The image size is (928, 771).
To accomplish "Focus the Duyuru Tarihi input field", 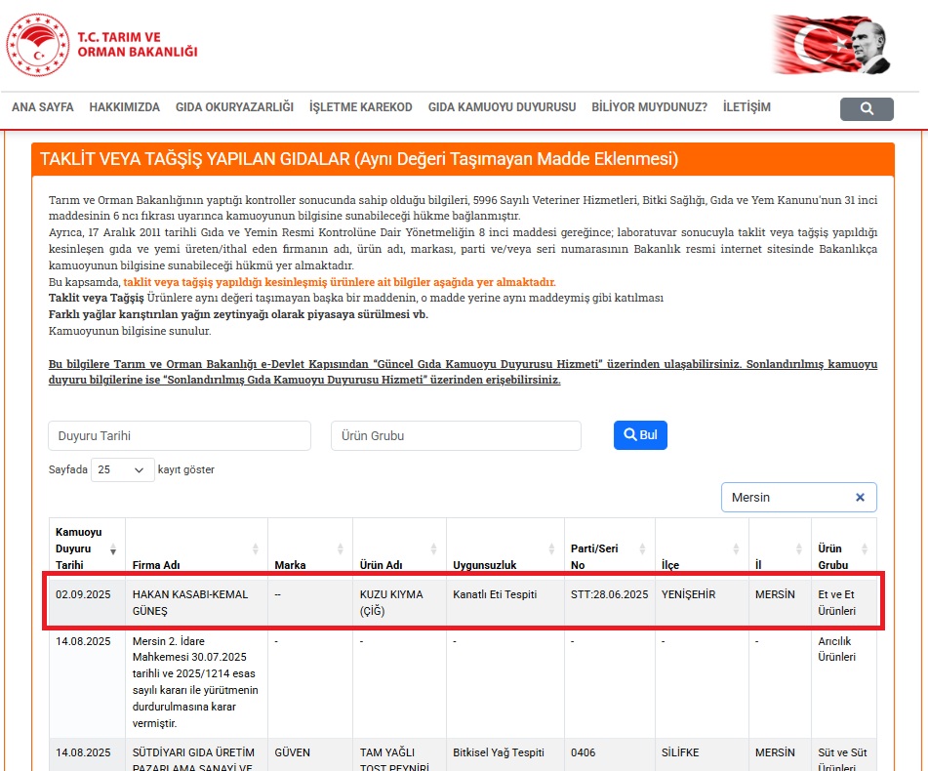I will pyautogui.click(x=180, y=436).
